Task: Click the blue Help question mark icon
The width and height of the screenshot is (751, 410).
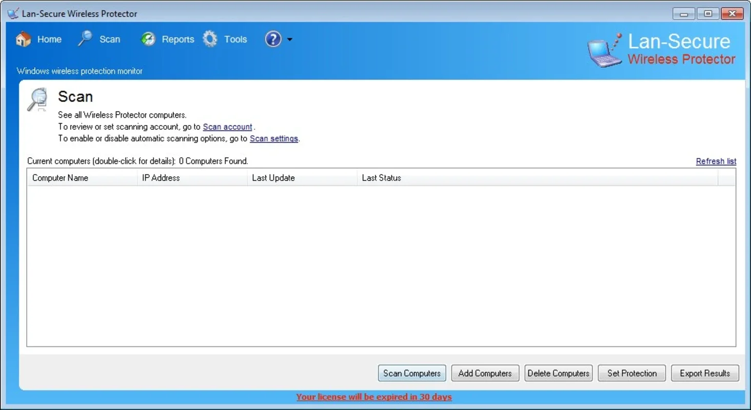Action: [273, 39]
